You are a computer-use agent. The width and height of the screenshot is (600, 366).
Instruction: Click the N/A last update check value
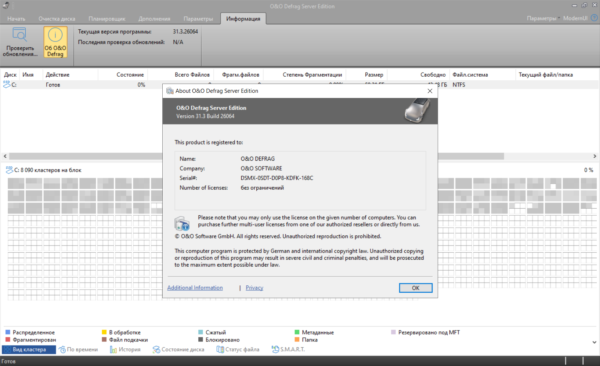[178, 42]
